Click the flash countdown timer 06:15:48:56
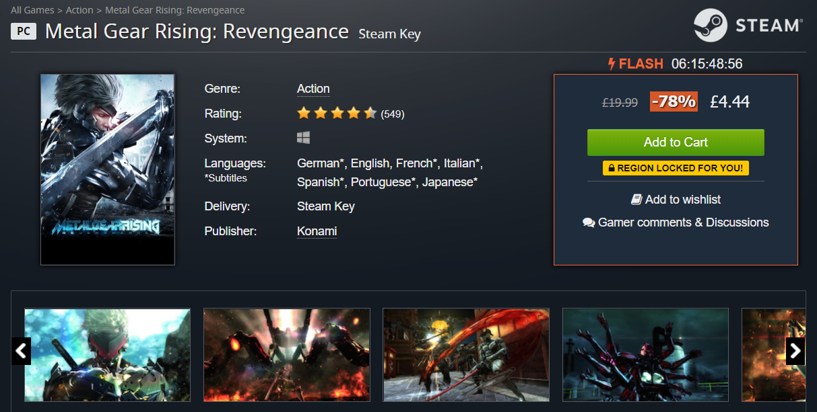The height and width of the screenshot is (412, 817). 707,65
